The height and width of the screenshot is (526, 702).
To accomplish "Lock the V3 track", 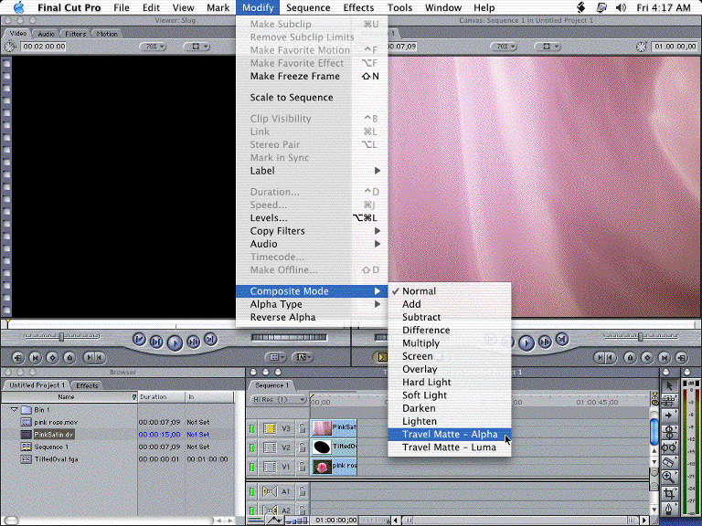I will coord(303,428).
